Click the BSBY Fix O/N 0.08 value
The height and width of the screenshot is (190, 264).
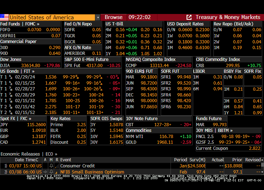pyautogui.click(x=238, y=77)
